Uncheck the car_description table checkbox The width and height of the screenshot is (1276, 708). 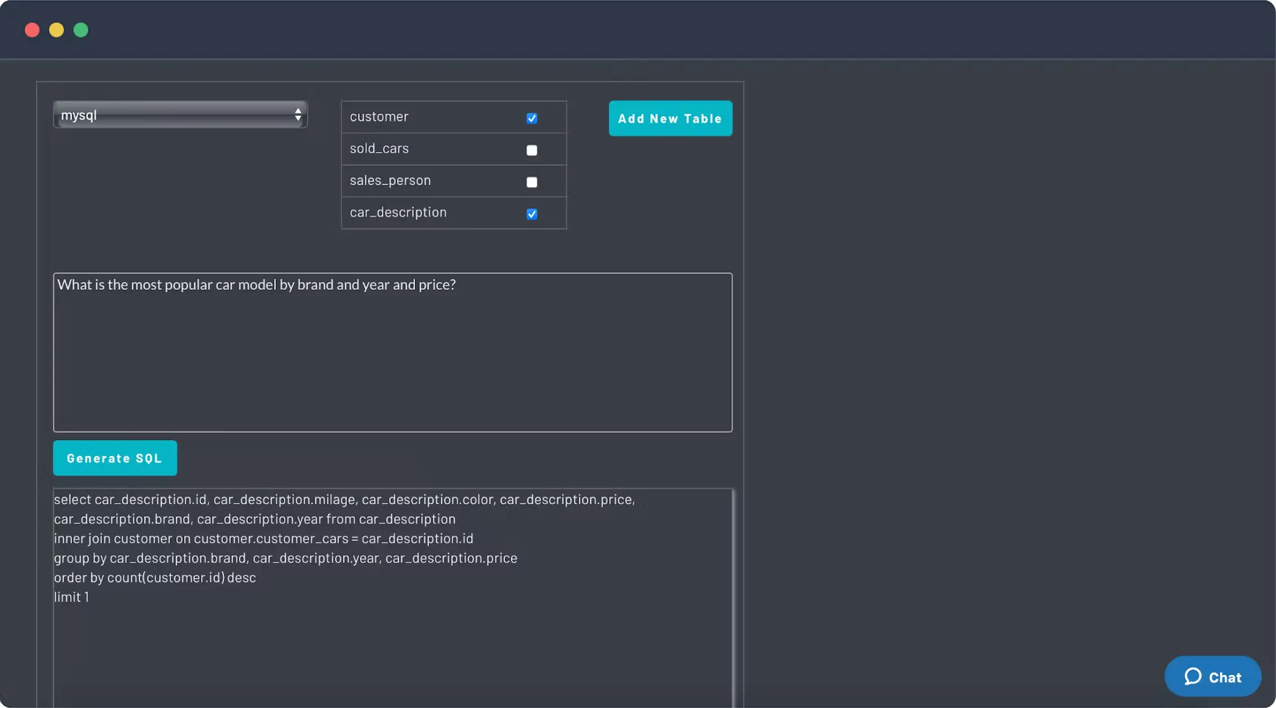coord(532,214)
